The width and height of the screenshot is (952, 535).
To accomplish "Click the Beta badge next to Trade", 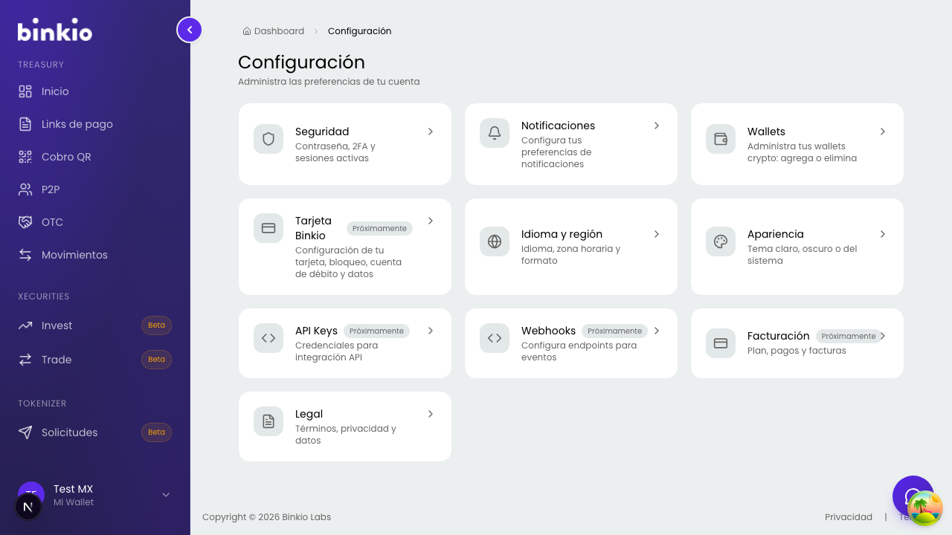I will [156, 360].
